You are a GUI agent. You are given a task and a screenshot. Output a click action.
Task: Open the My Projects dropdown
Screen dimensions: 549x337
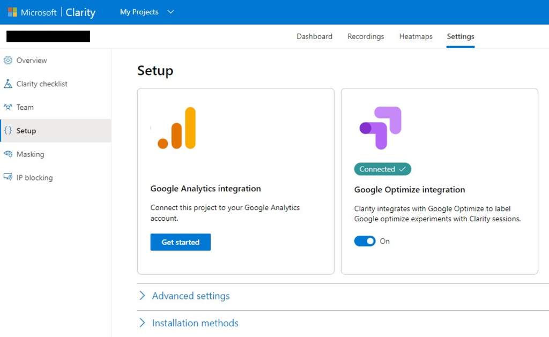[x=147, y=12]
